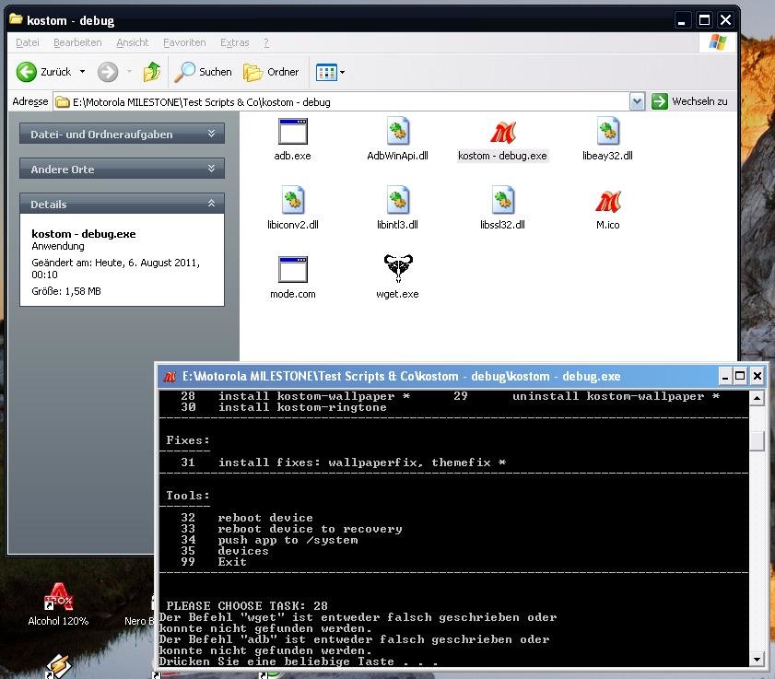This screenshot has height=679, width=775.
Task: Click the folder icon in title bar of Explorer
Action: click(16, 19)
